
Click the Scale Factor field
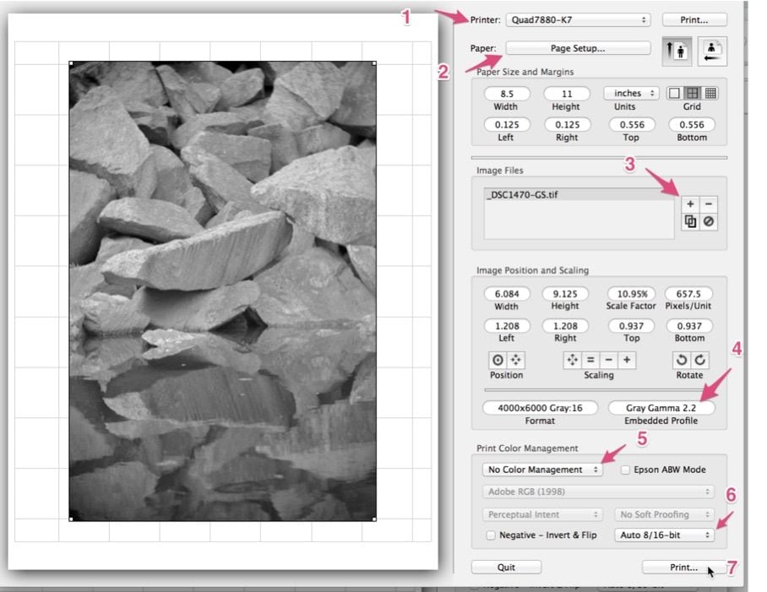coord(632,293)
